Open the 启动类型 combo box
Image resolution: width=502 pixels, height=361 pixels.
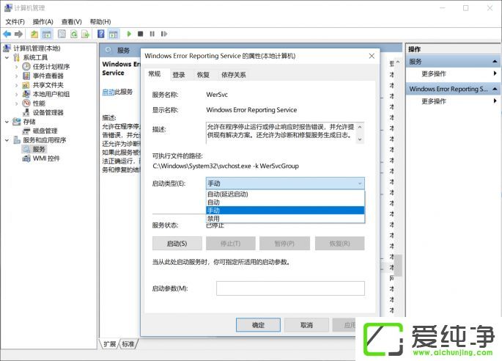point(285,183)
